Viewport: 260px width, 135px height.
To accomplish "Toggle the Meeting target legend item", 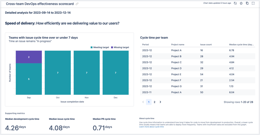I will [x=100, y=47].
